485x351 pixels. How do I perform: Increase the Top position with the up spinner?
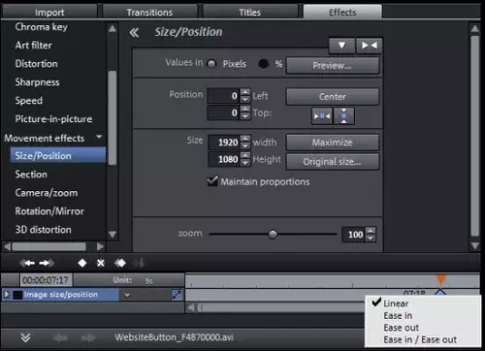tap(245, 110)
